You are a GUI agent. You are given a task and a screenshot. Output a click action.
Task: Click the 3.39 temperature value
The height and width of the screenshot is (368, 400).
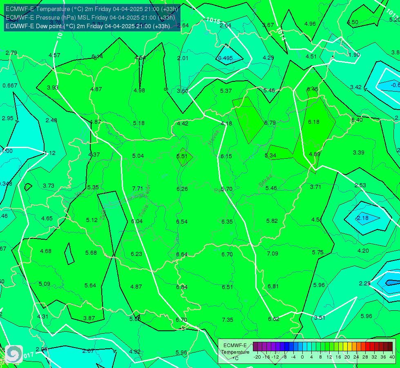(358, 153)
